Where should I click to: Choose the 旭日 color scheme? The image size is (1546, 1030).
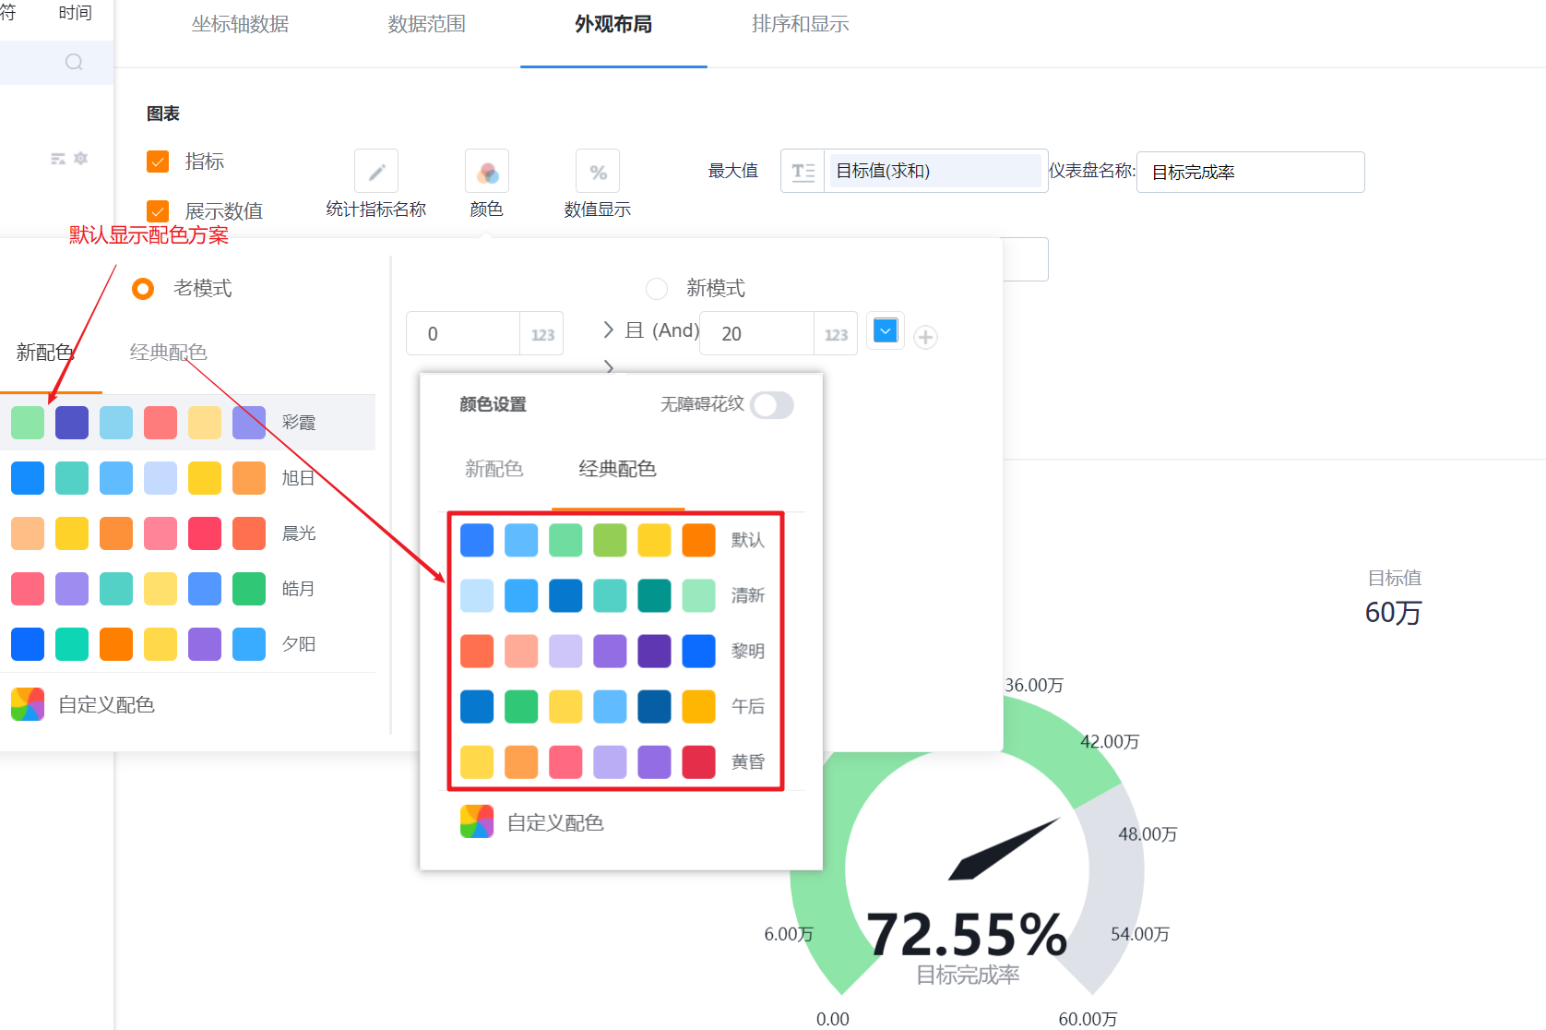click(187, 478)
